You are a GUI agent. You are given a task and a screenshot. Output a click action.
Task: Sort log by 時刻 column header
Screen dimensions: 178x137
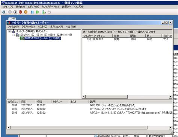click(x=43, y=102)
